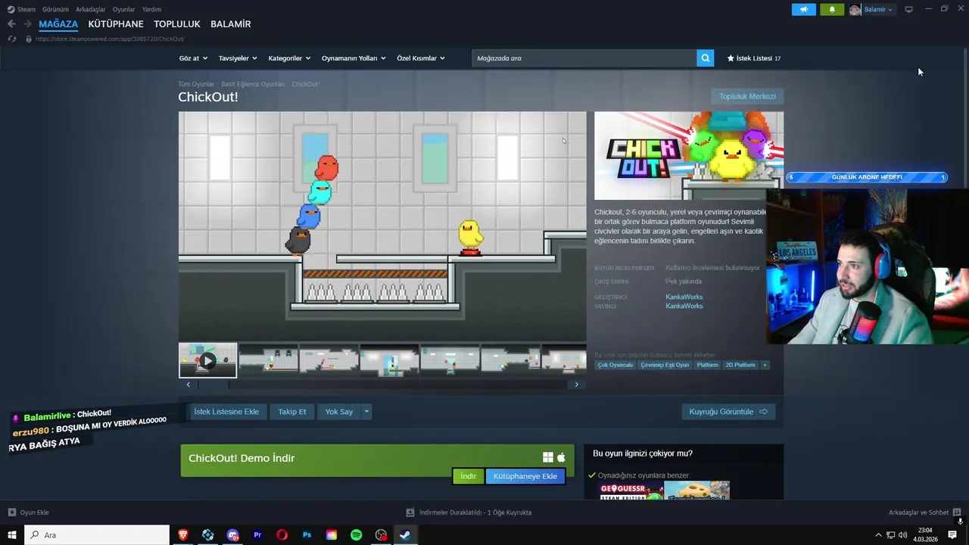Click the Topluluk Merkezi button
Image resolution: width=969 pixels, height=545 pixels.
(x=747, y=96)
